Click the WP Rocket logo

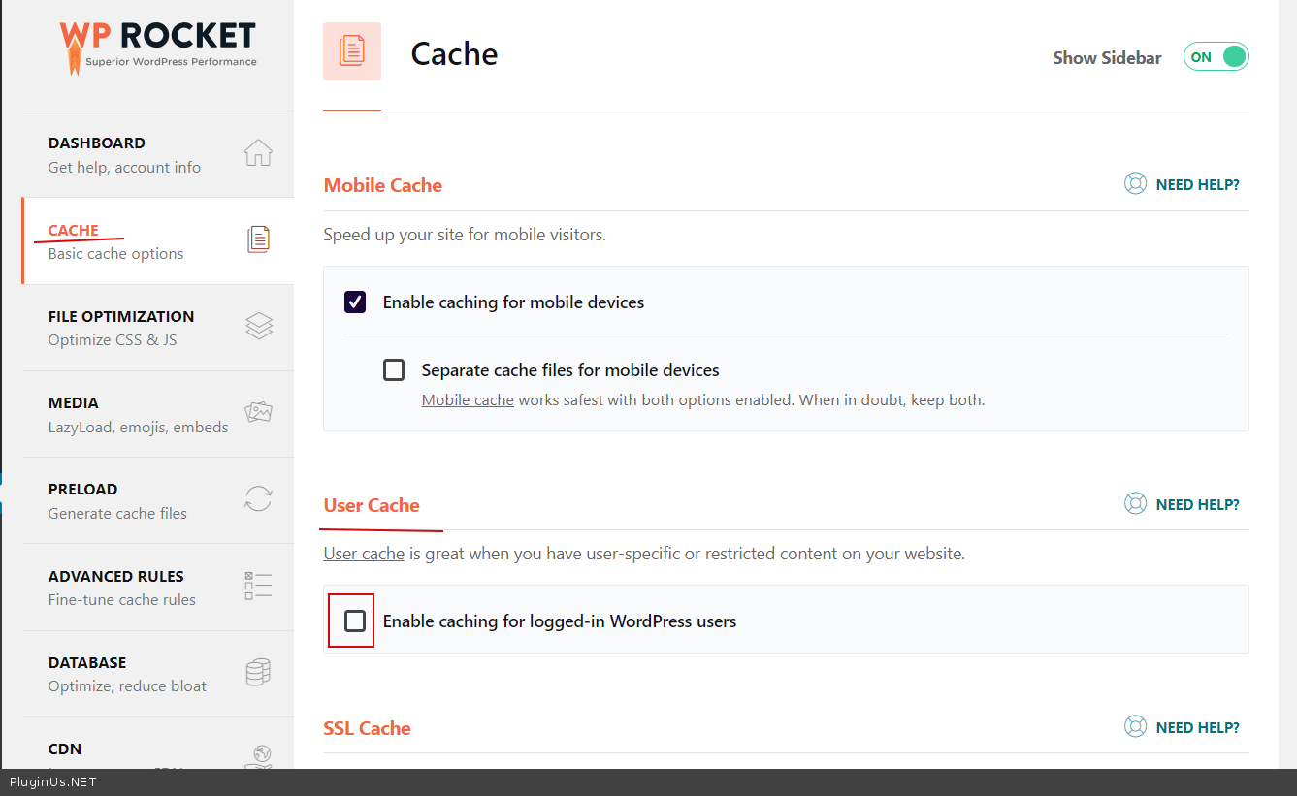158,47
